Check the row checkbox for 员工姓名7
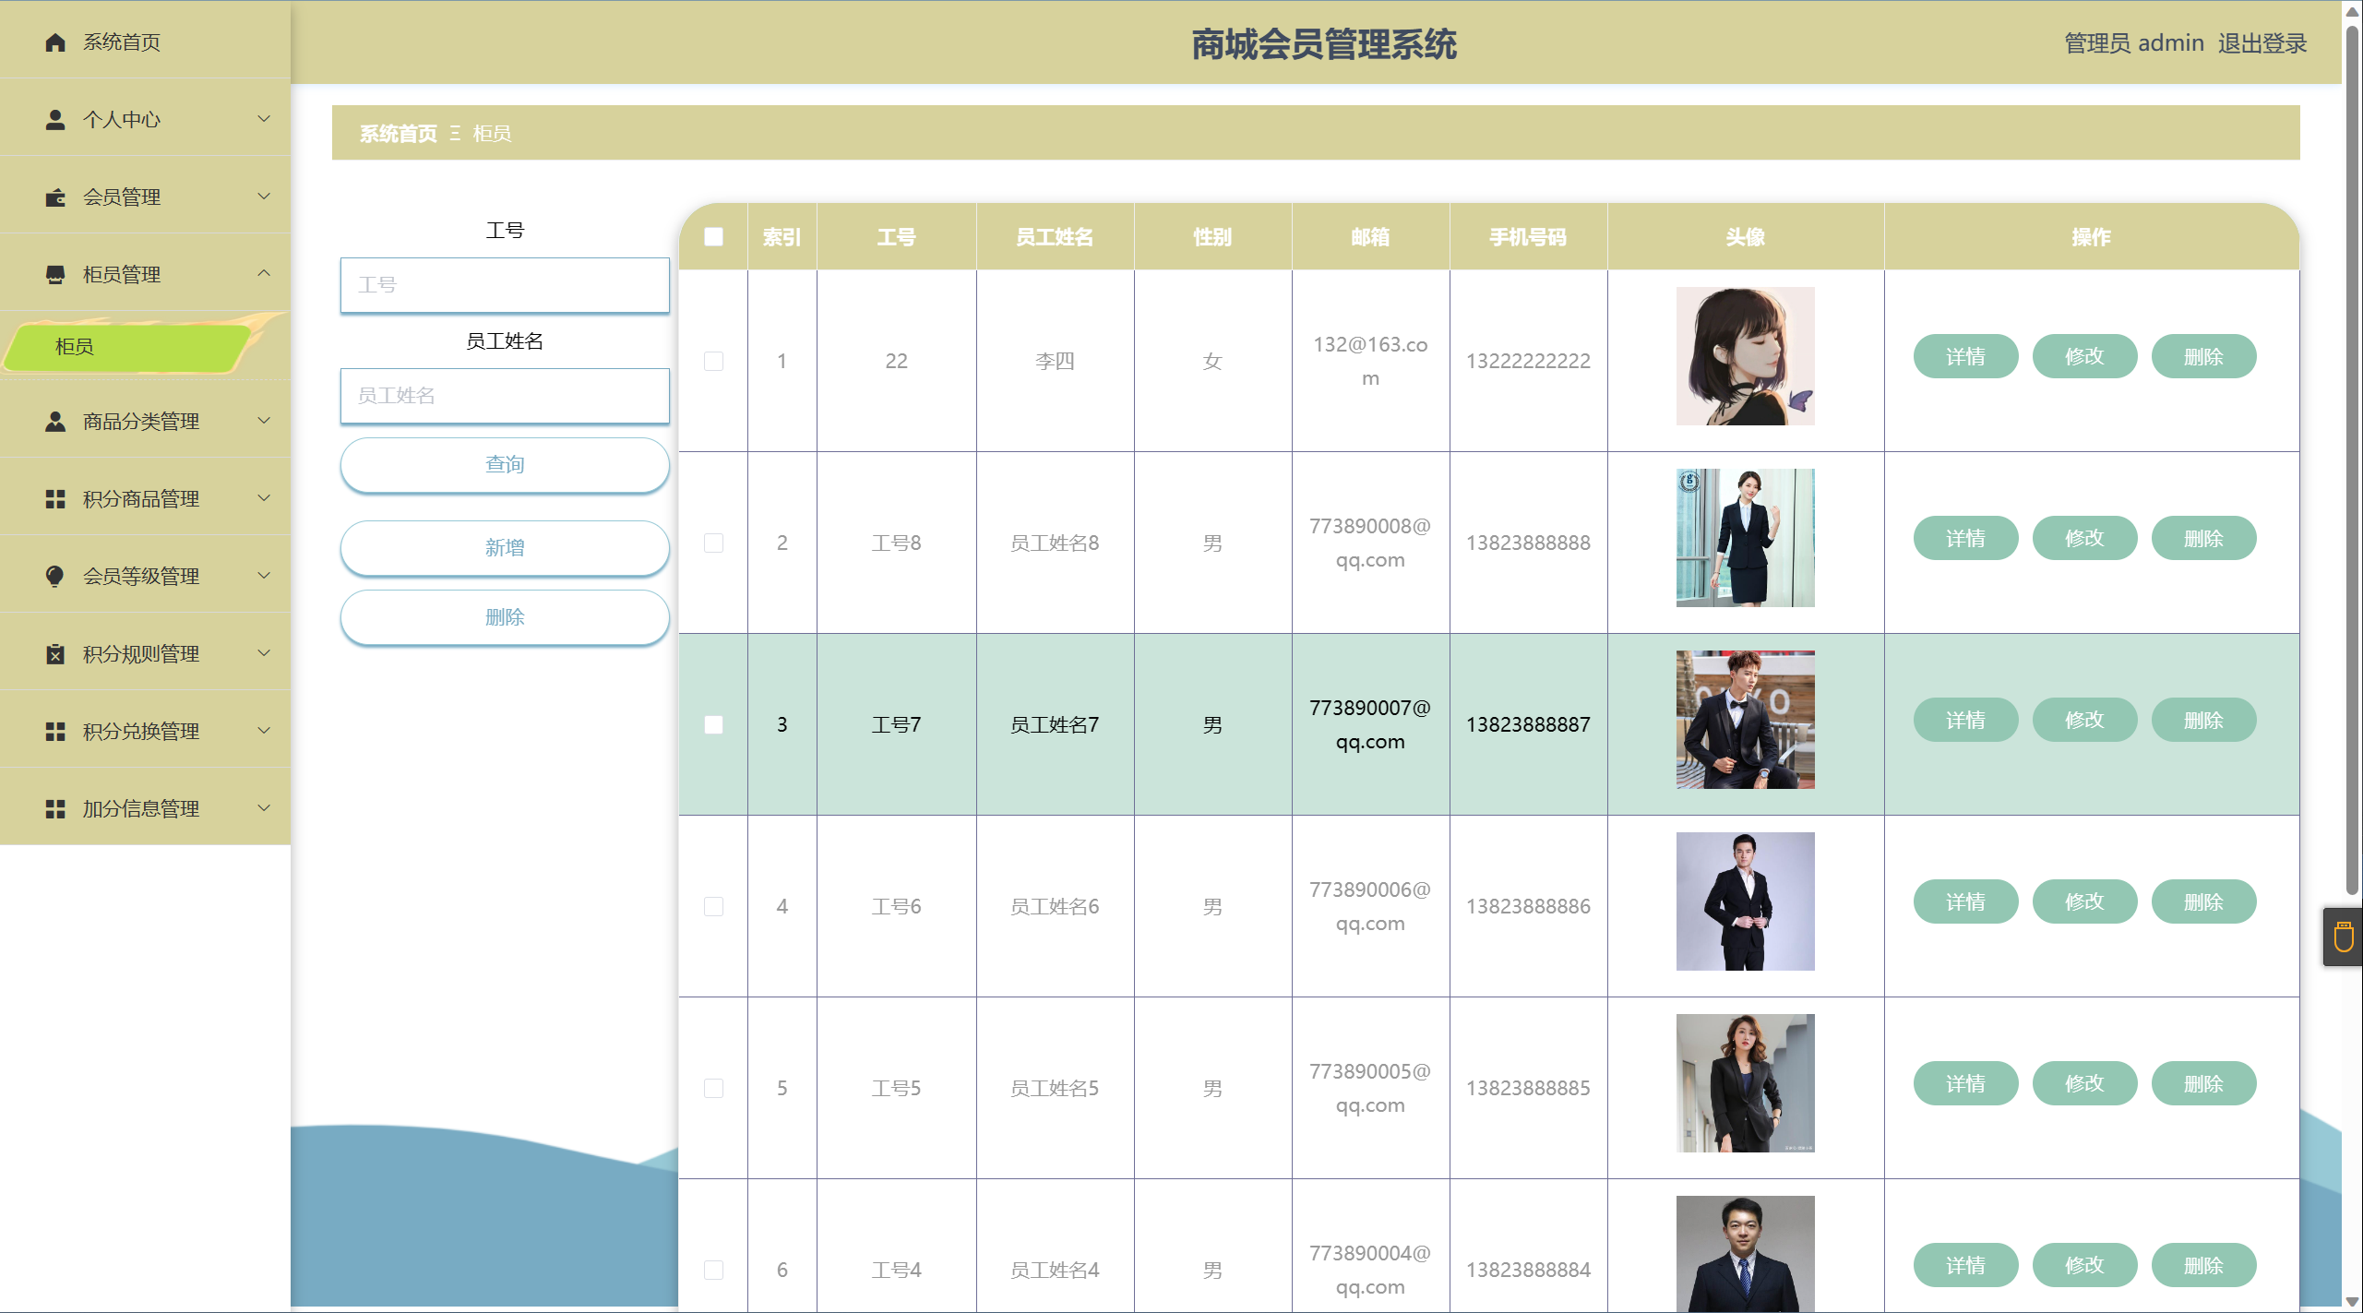This screenshot has width=2363, height=1313. click(x=713, y=724)
